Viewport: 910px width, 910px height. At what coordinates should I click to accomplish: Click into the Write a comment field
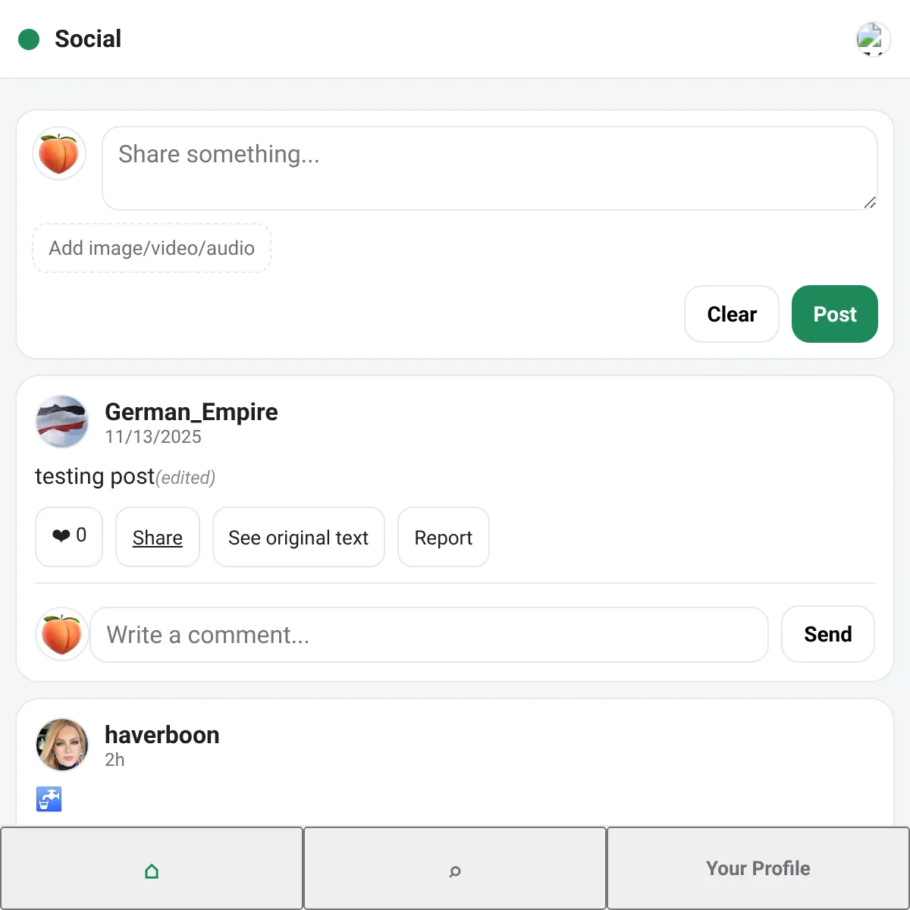[428, 635]
